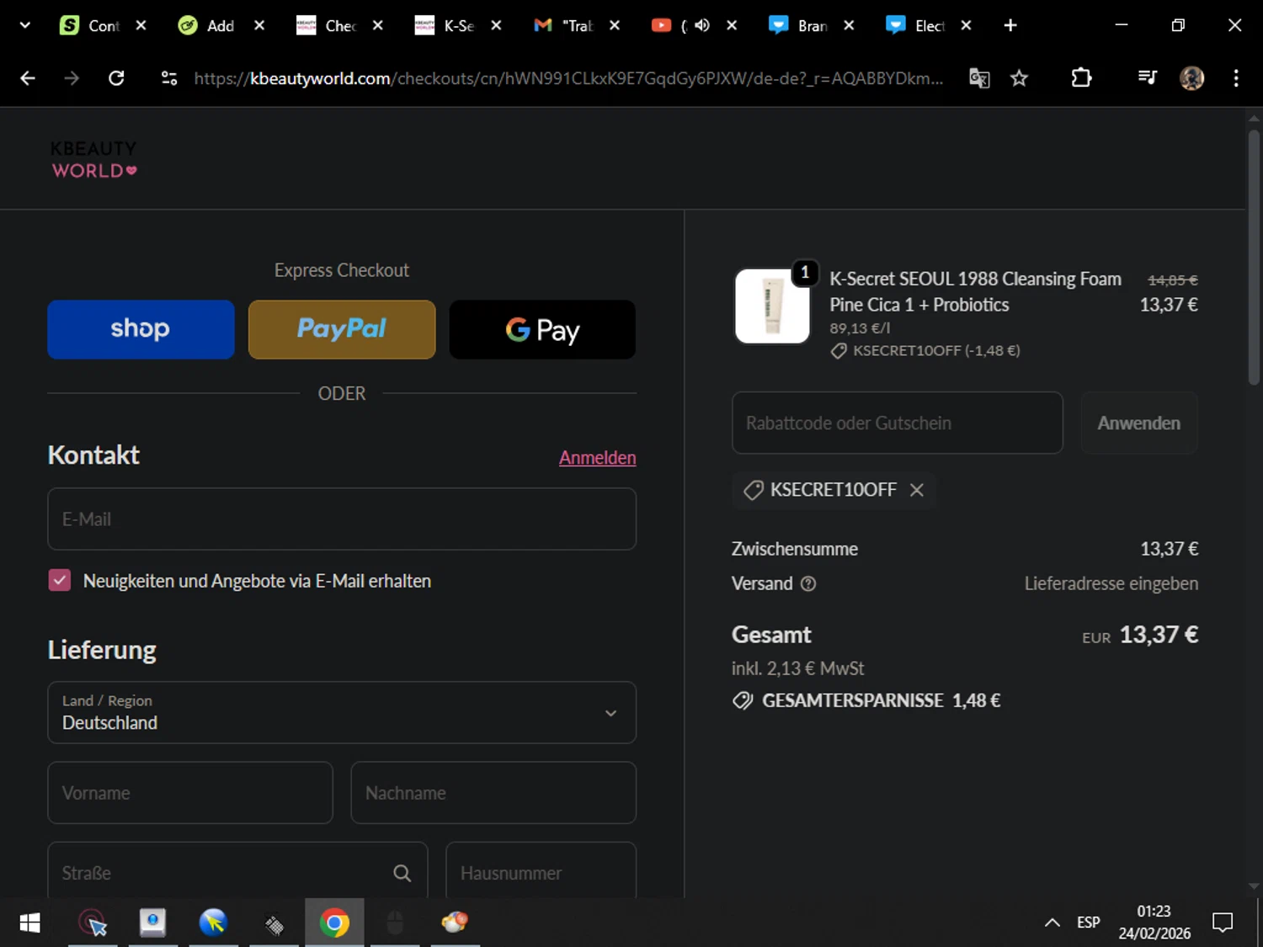The image size is (1263, 947).
Task: Click the E-Mail input field
Action: [x=342, y=519]
